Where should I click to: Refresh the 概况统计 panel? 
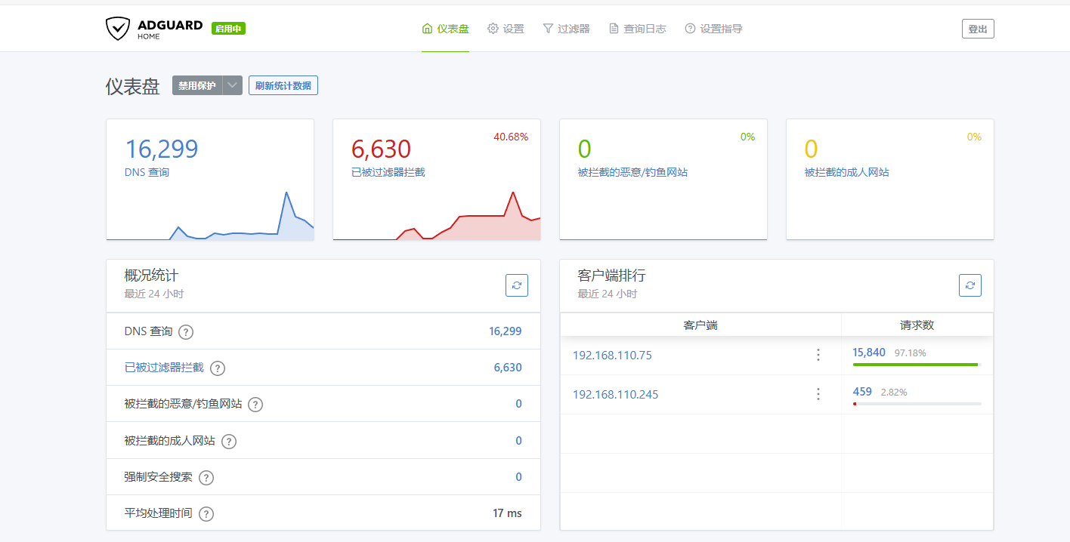pos(517,285)
